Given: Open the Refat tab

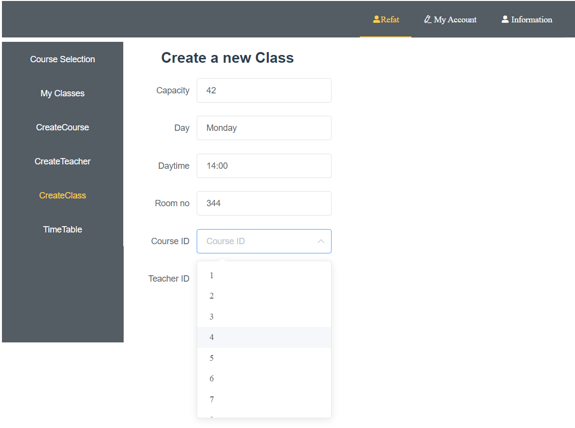Looking at the screenshot, I should [386, 19].
